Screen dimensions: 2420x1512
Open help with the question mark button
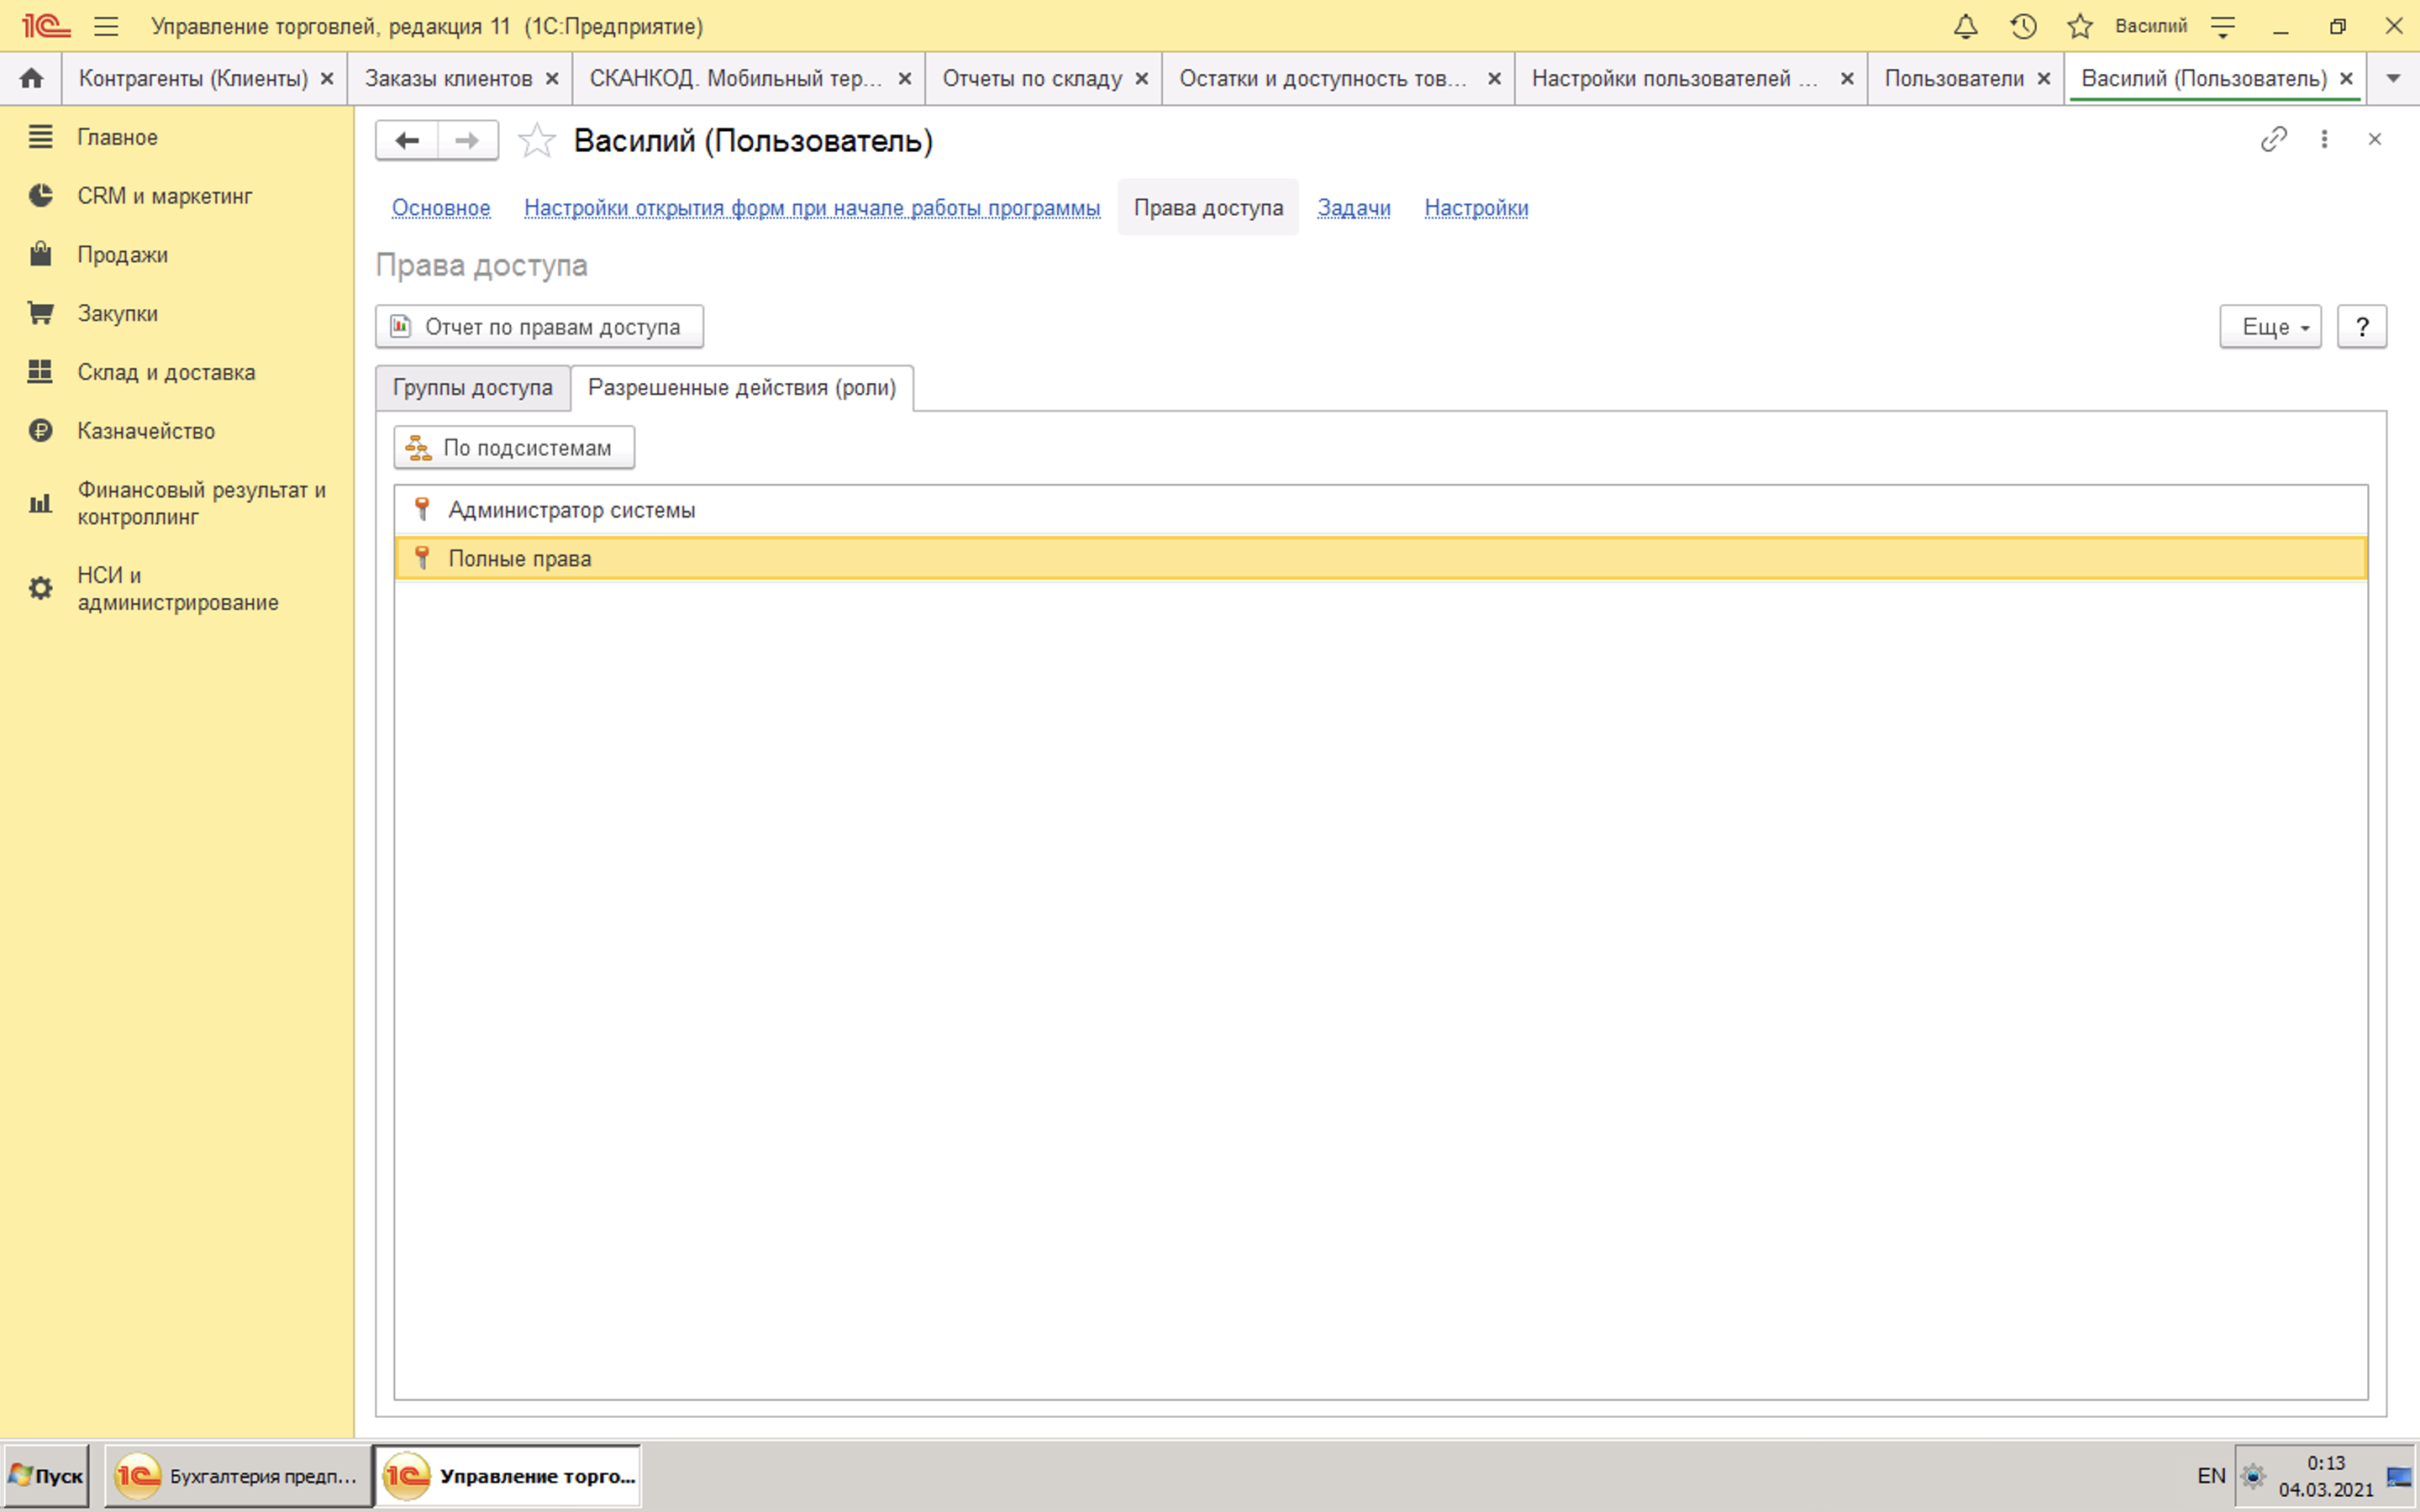tap(2362, 327)
